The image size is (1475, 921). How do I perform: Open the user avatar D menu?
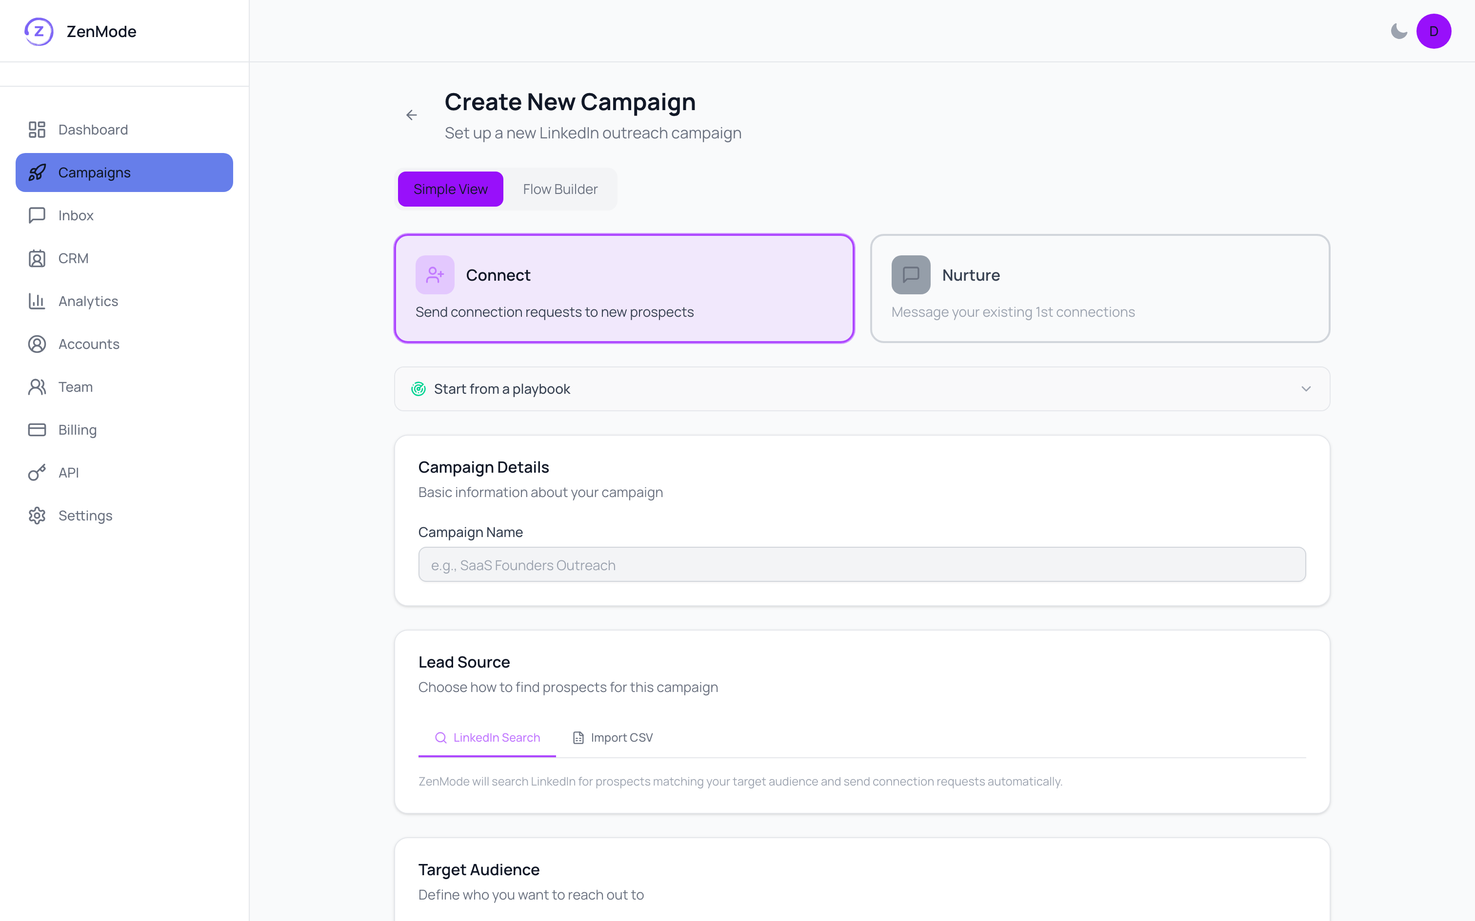(x=1434, y=31)
